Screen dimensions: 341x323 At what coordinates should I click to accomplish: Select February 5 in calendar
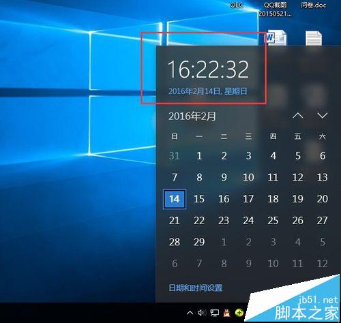tap(298, 156)
